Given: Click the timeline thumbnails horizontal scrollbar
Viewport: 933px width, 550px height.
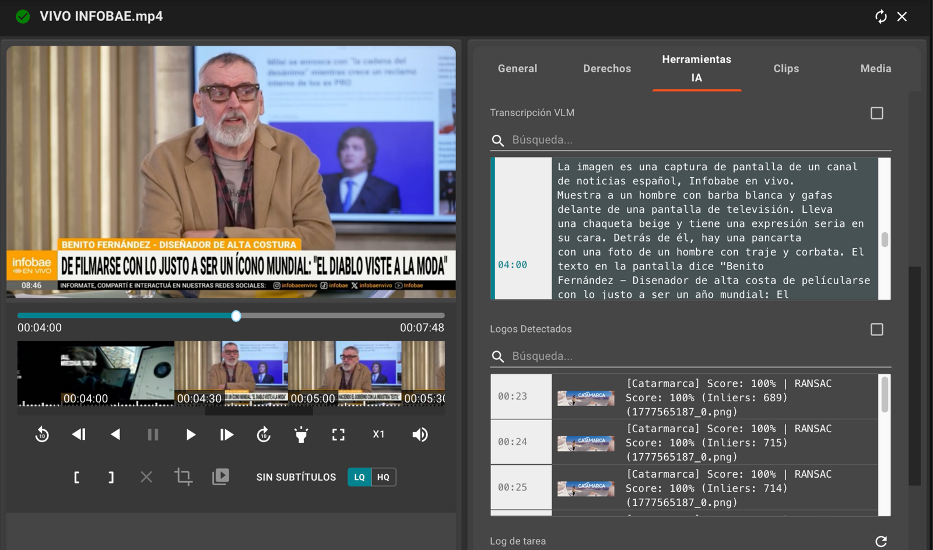Looking at the screenshot, I should pos(259,411).
